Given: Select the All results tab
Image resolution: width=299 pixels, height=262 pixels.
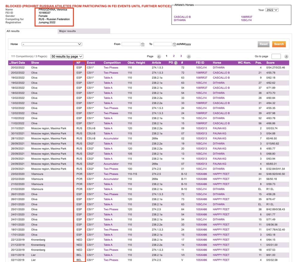Looking at the screenshot, I should pos(13,31).
